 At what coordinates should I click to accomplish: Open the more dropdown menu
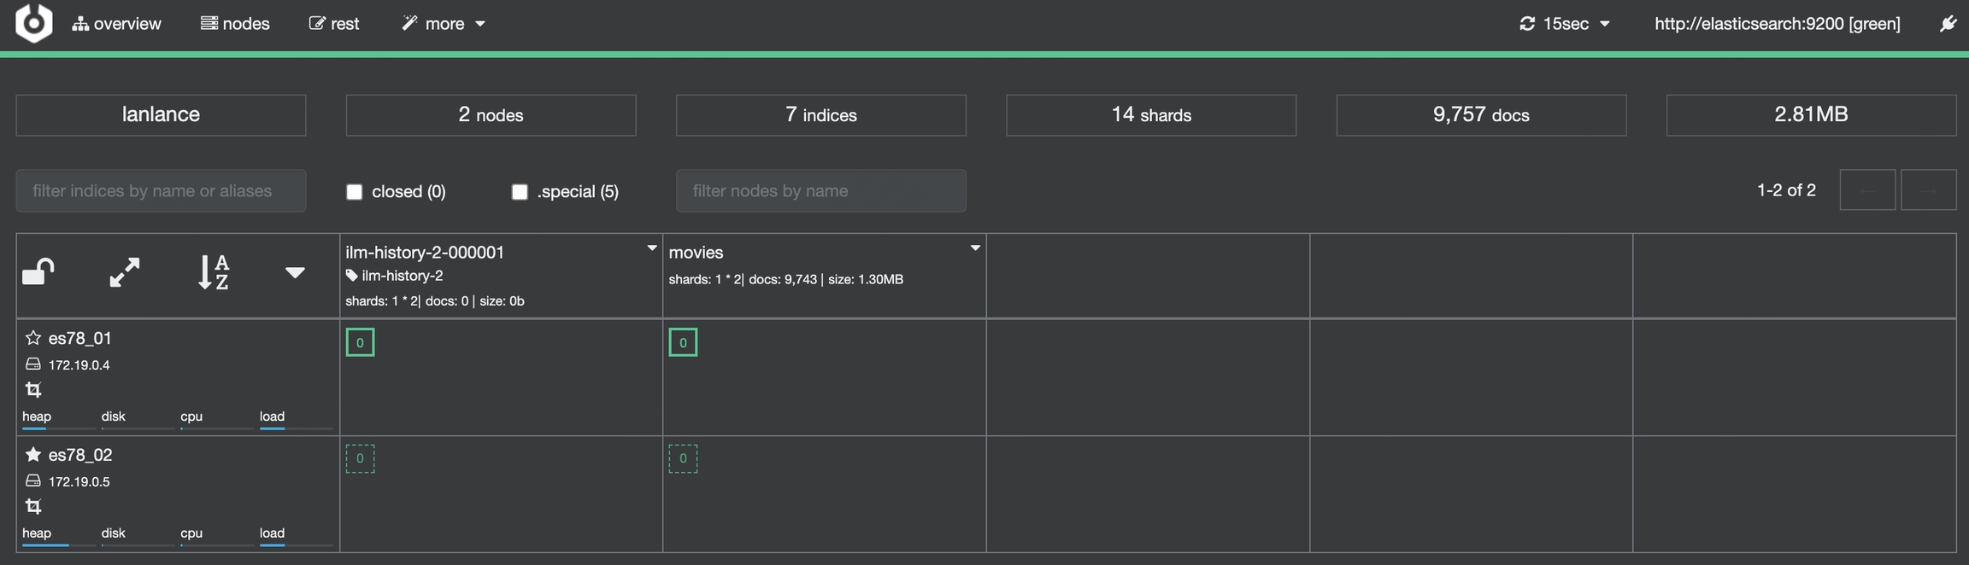pos(444,24)
